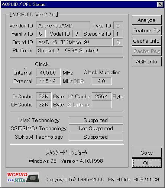Copy the CPU information to clipboard

tap(147, 153)
